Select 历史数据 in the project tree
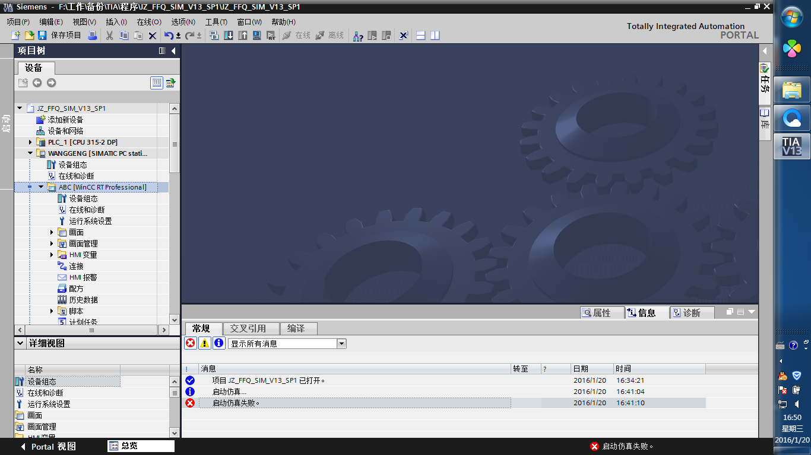 [x=83, y=300]
